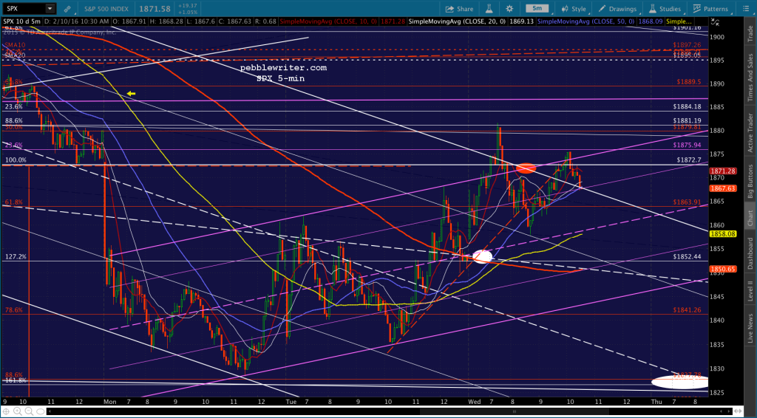Open the Studies menu

665,9
